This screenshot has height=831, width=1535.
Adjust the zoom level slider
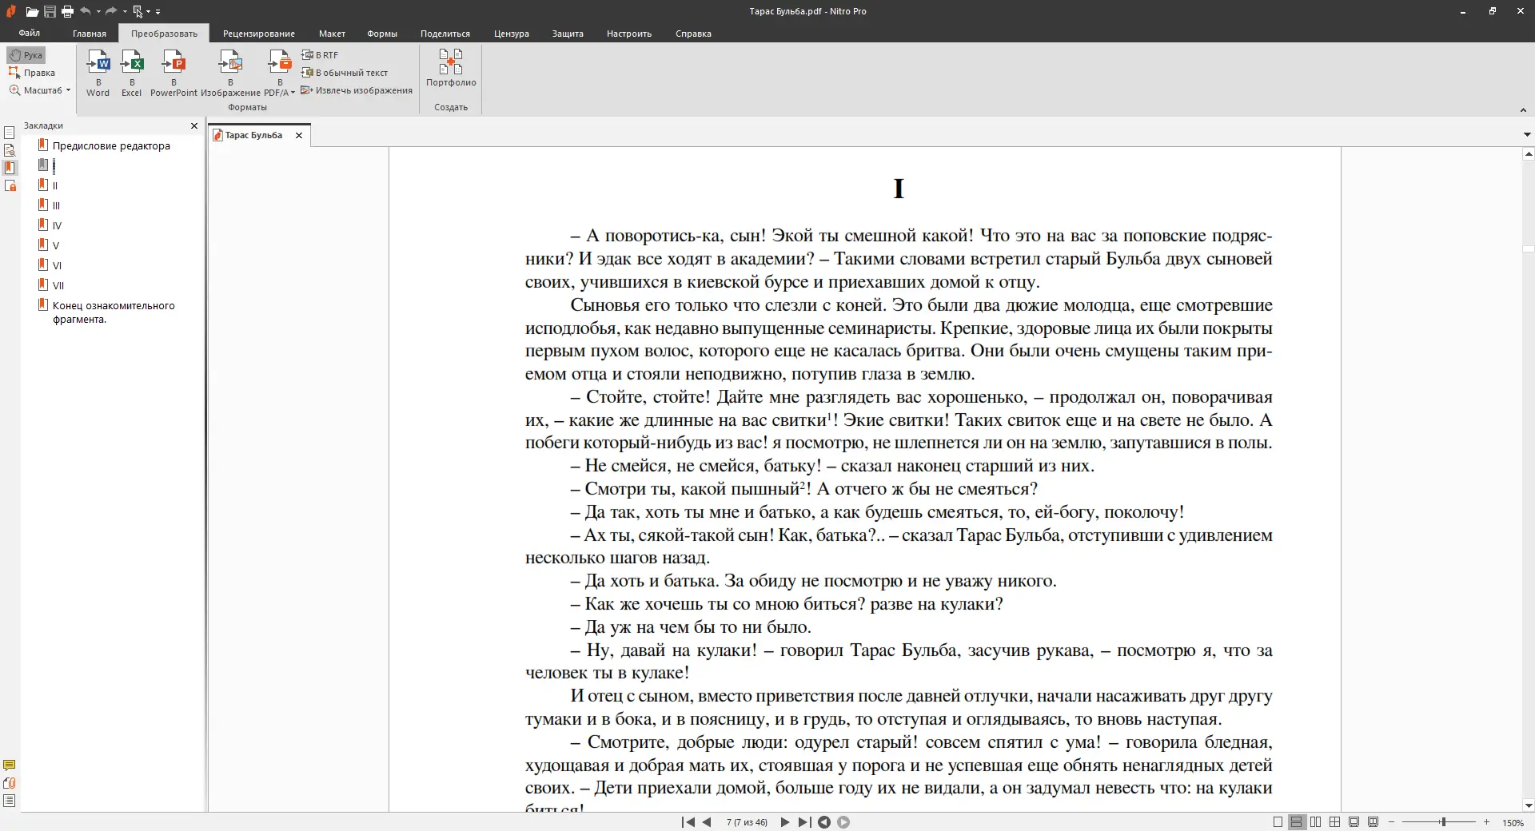(1443, 822)
